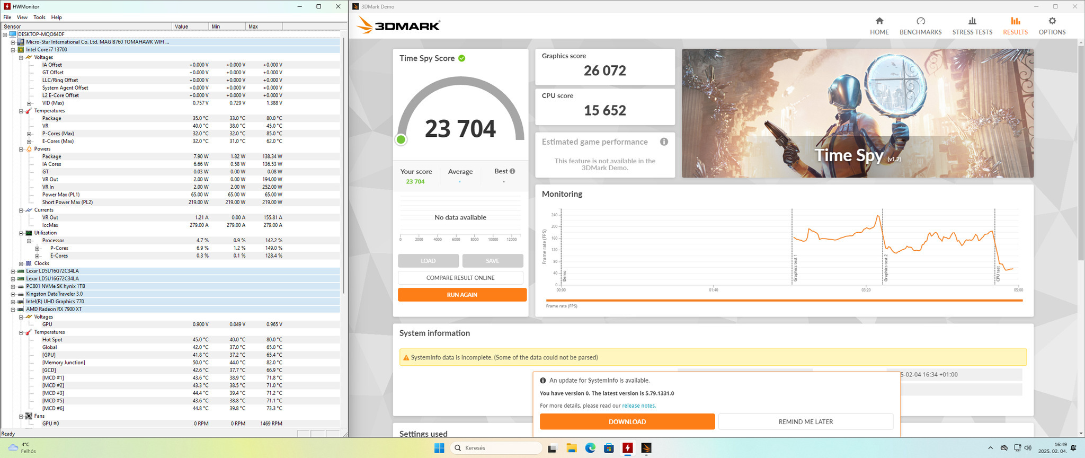The width and height of the screenshot is (1085, 458).
Task: Click the Value column header
Action: (x=191, y=27)
